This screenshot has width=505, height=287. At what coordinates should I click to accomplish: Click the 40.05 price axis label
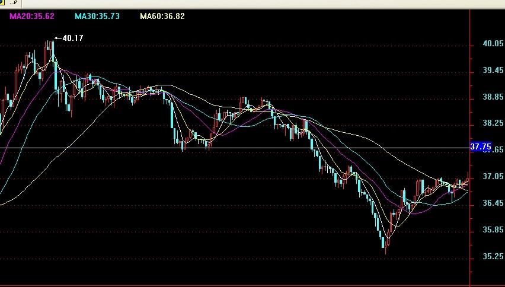point(493,44)
